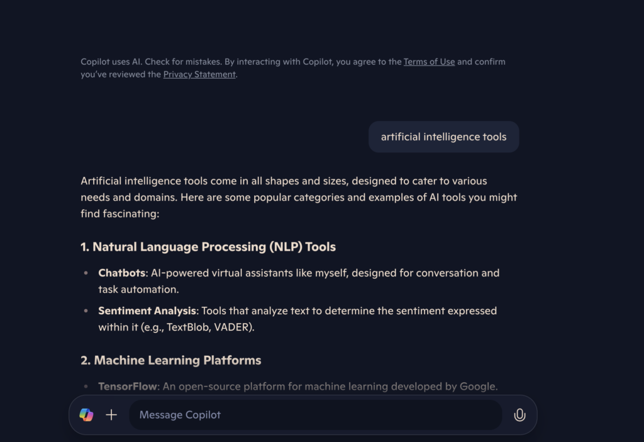Open the Terms of Use link
Screen dimensions: 644x442
(x=429, y=62)
